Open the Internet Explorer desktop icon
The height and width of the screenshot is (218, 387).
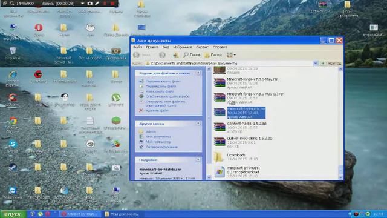[13, 74]
